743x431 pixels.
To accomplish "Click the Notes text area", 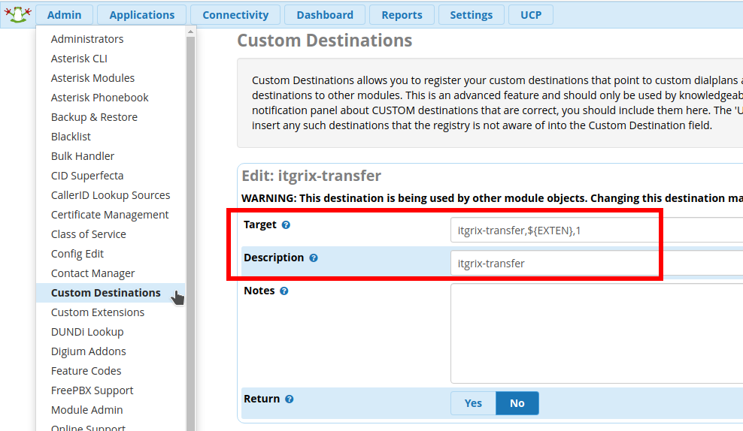I will [596, 333].
